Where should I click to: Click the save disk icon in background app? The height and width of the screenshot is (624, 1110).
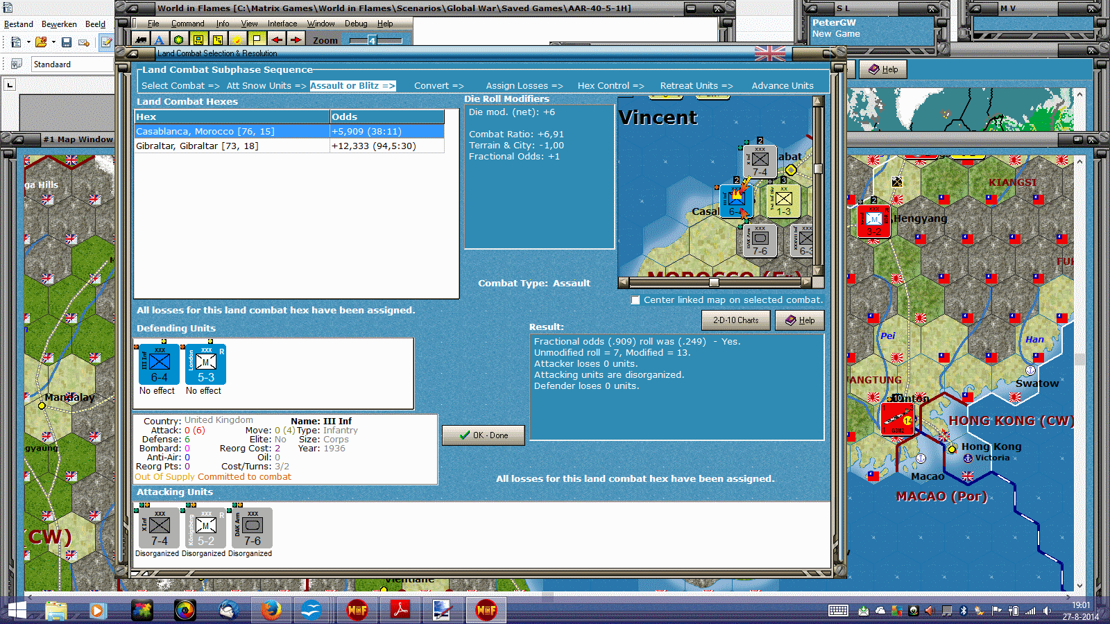67,42
